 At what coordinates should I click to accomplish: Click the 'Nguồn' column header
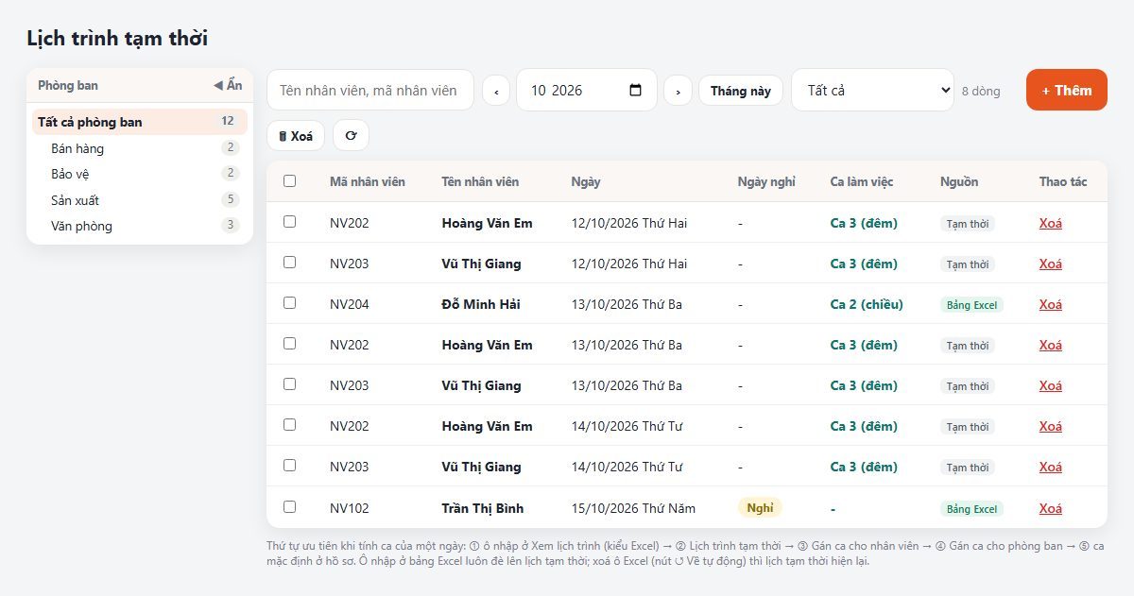[x=959, y=181]
